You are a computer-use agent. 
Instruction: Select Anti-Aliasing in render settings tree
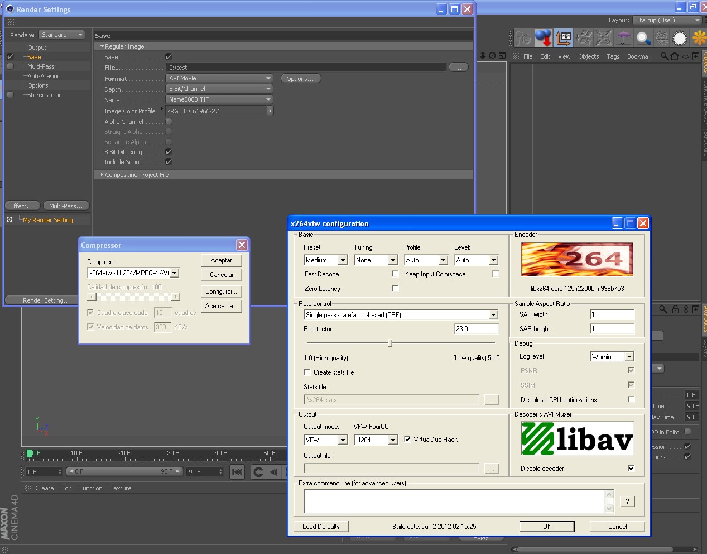point(44,76)
